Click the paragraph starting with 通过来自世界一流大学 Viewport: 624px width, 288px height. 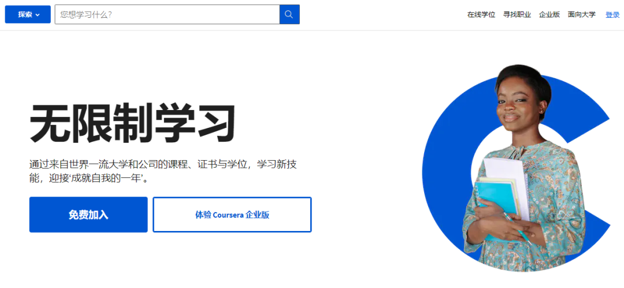163,172
